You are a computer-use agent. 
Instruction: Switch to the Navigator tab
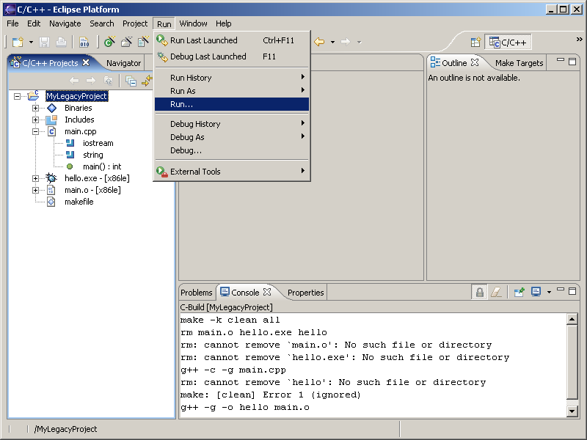point(123,63)
